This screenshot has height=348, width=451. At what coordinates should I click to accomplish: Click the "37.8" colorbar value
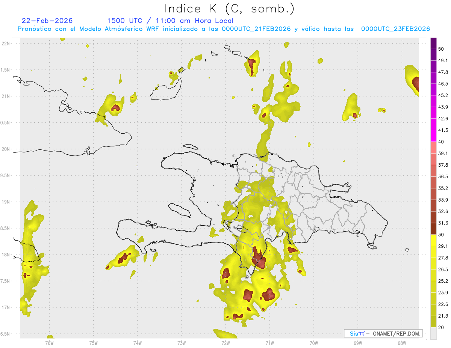443,165
